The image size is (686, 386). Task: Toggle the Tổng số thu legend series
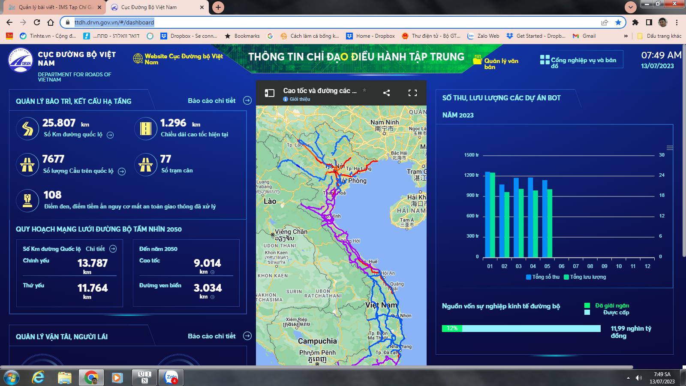[543, 277]
